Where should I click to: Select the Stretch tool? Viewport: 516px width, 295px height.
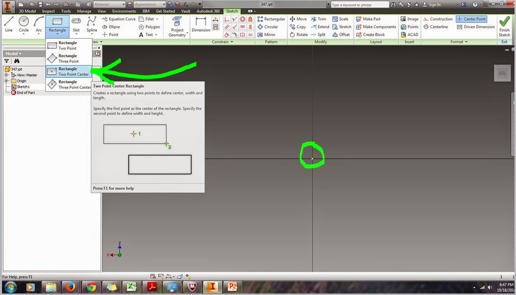341,27
